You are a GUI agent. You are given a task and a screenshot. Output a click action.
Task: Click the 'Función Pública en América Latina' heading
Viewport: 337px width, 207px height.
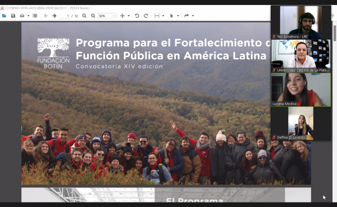point(171,56)
